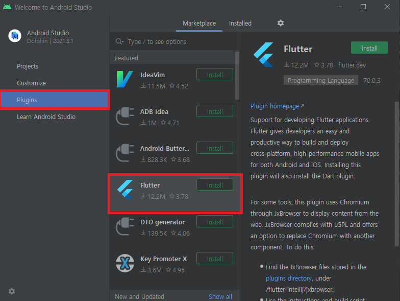The height and width of the screenshot is (301, 400).
Task: Click the Programming Language tag
Action: (320, 81)
